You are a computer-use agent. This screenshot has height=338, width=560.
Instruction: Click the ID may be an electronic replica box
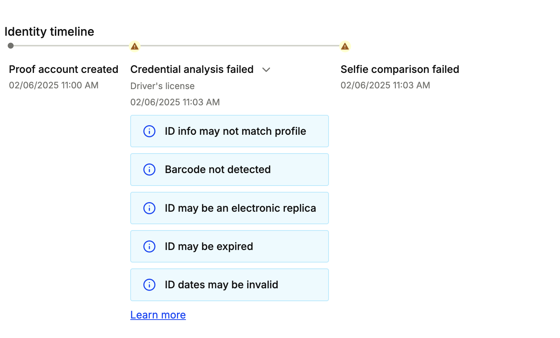230,208
